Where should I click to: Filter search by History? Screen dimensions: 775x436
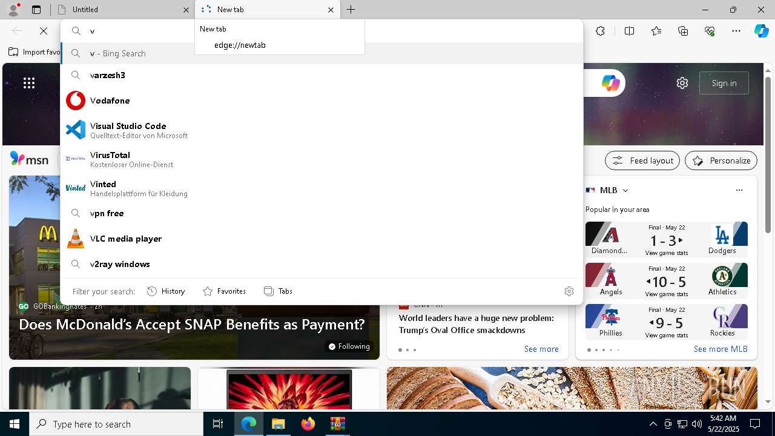pos(166,291)
